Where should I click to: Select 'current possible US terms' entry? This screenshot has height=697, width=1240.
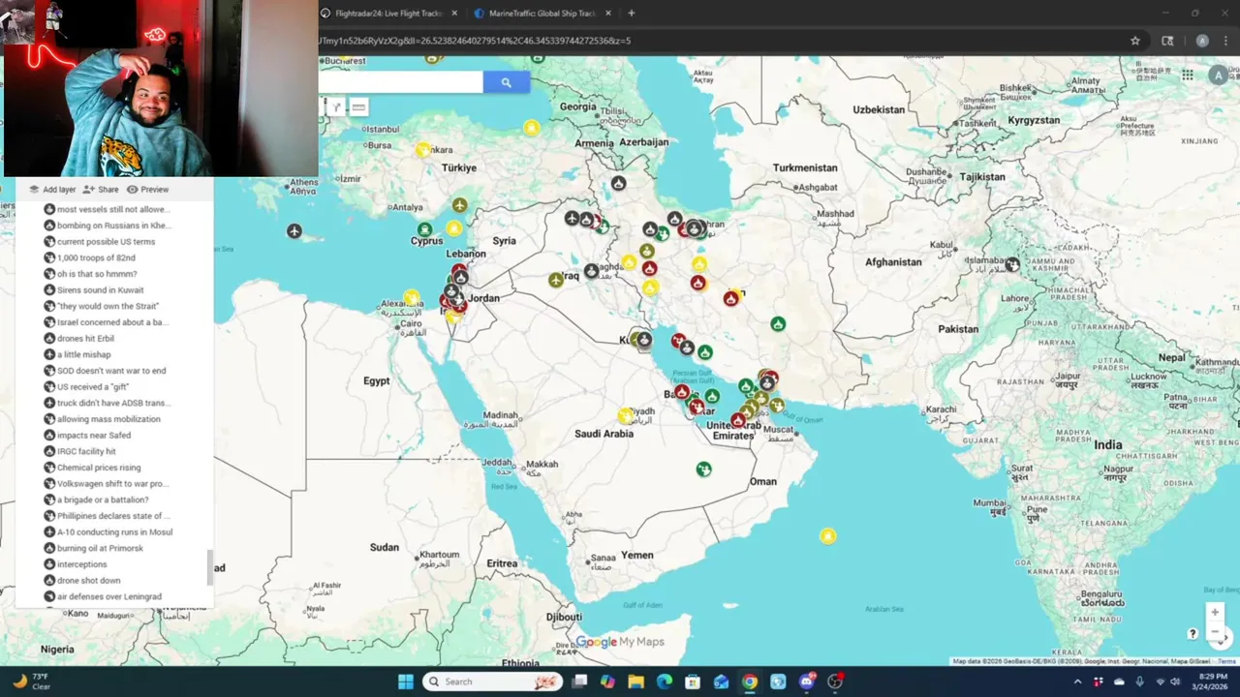point(106,241)
